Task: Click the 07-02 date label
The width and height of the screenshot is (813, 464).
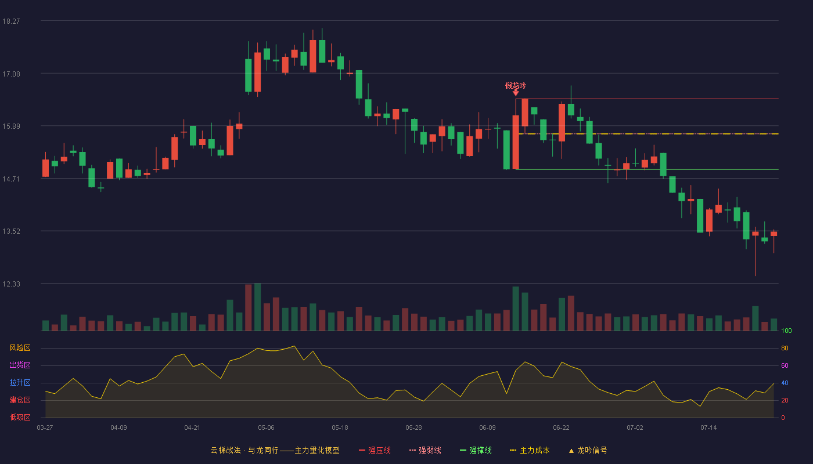Action: pyautogui.click(x=635, y=427)
